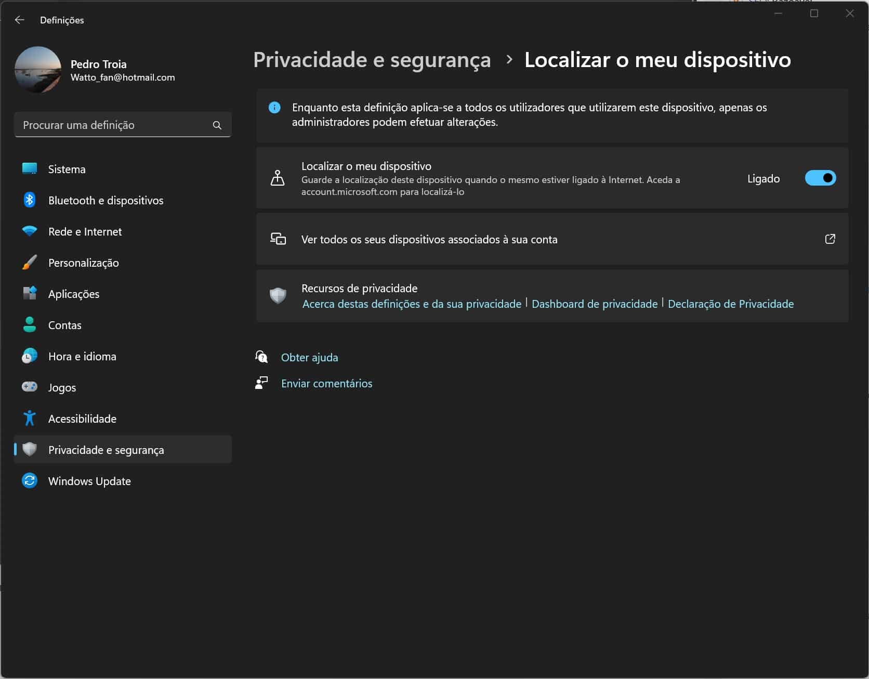This screenshot has width=869, height=679.
Task: Go to Hora e idioma section
Action: pyautogui.click(x=82, y=357)
